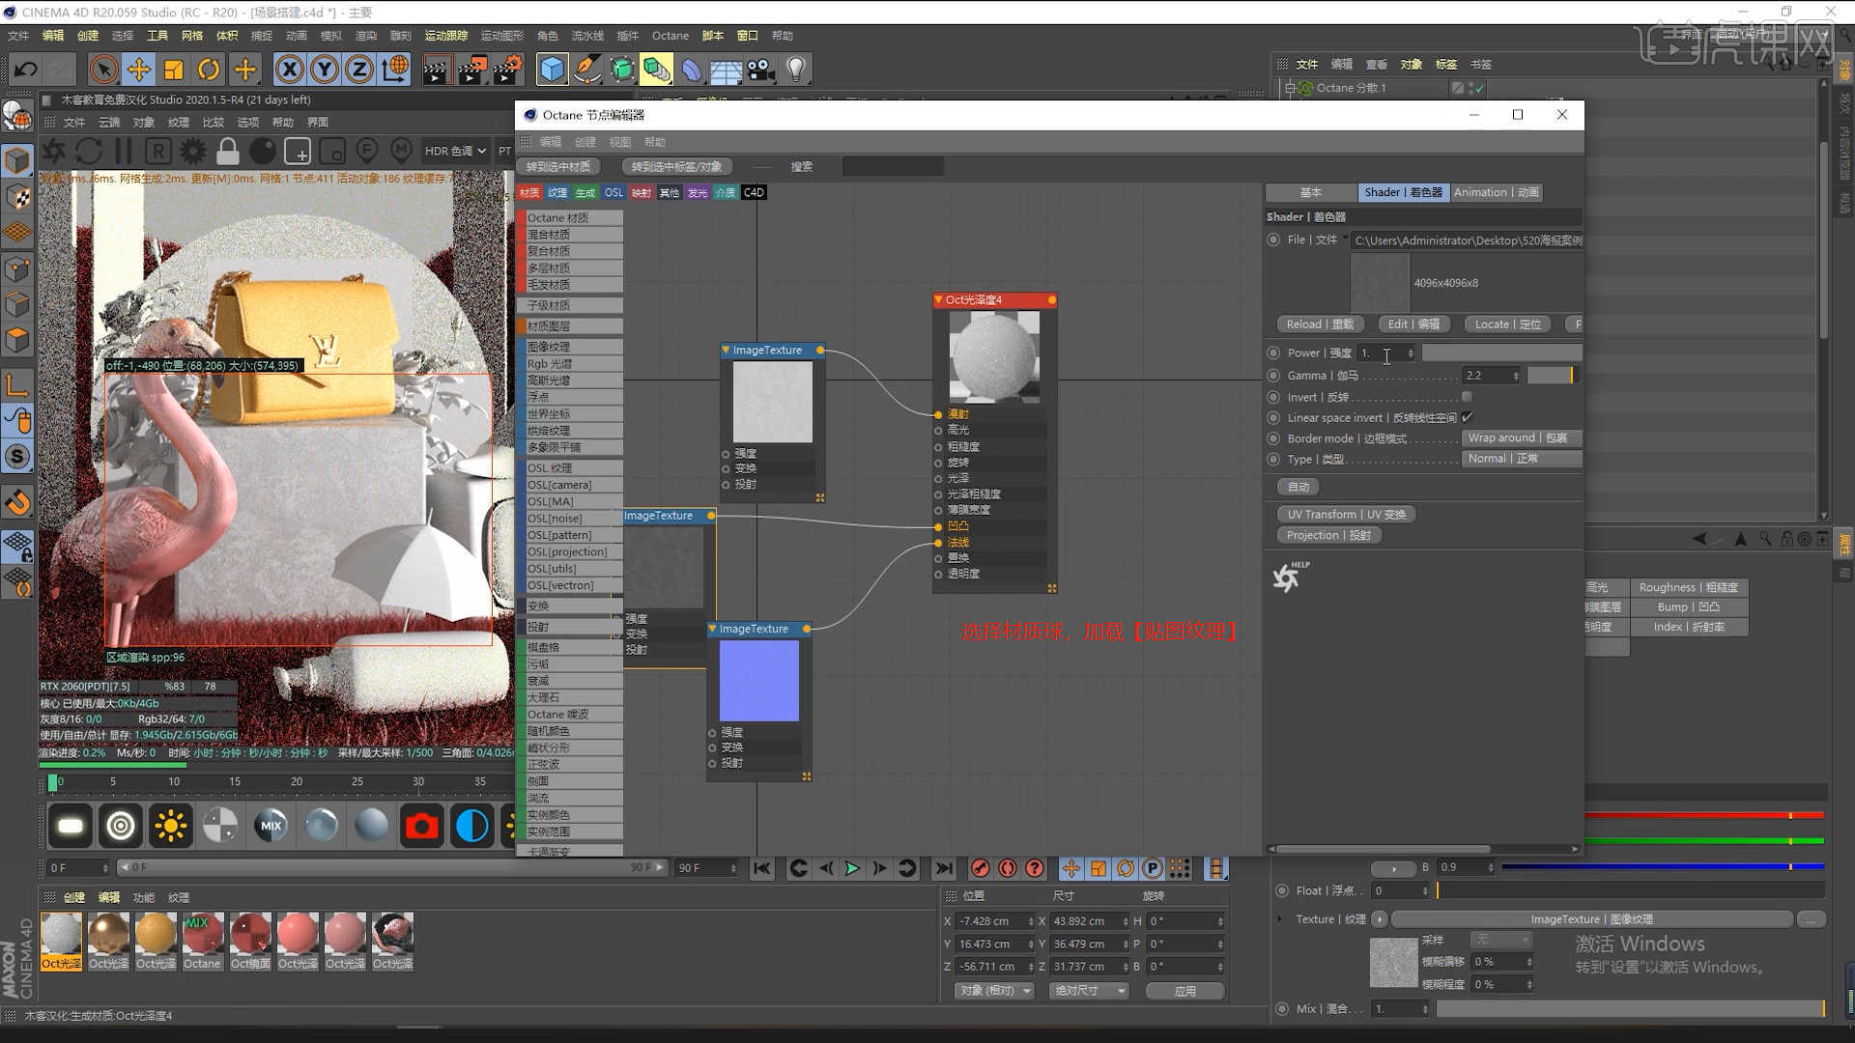Toggle the Invert checkbox in Shader panel
This screenshot has height=1043, width=1855.
1467,397
